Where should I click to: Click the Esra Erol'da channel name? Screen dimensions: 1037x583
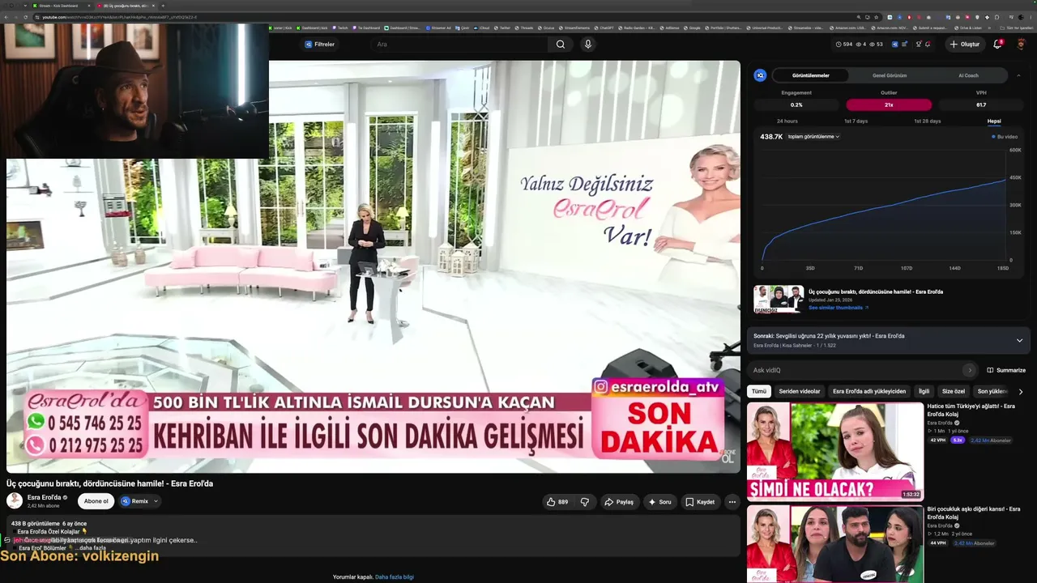point(45,497)
